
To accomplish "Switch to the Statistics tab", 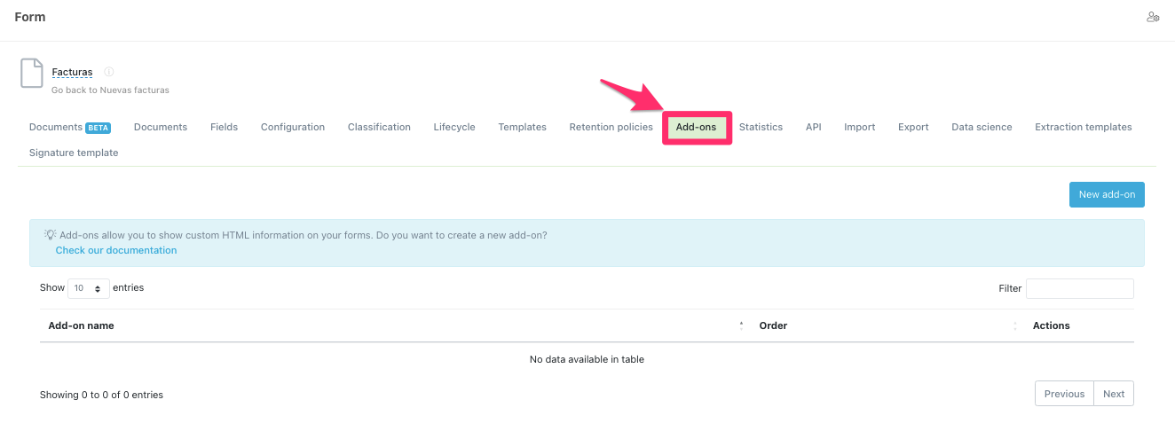I will [x=761, y=127].
